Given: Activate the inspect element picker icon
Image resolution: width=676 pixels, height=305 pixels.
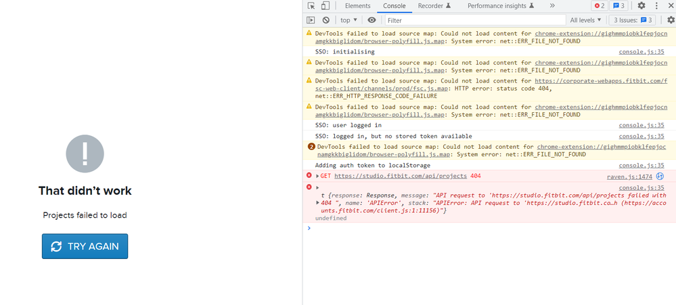Looking at the screenshot, I should pyautogui.click(x=311, y=5).
